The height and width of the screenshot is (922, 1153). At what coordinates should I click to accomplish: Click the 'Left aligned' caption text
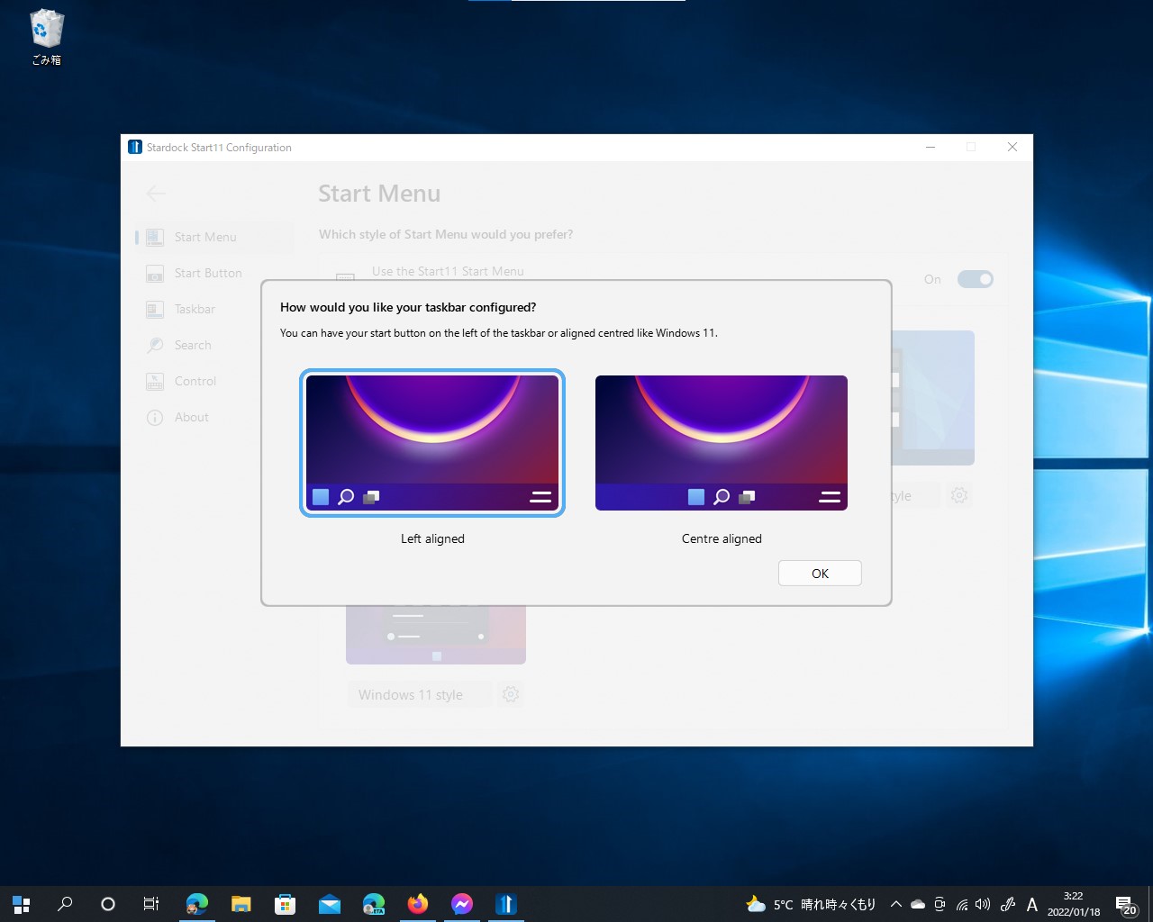point(432,538)
